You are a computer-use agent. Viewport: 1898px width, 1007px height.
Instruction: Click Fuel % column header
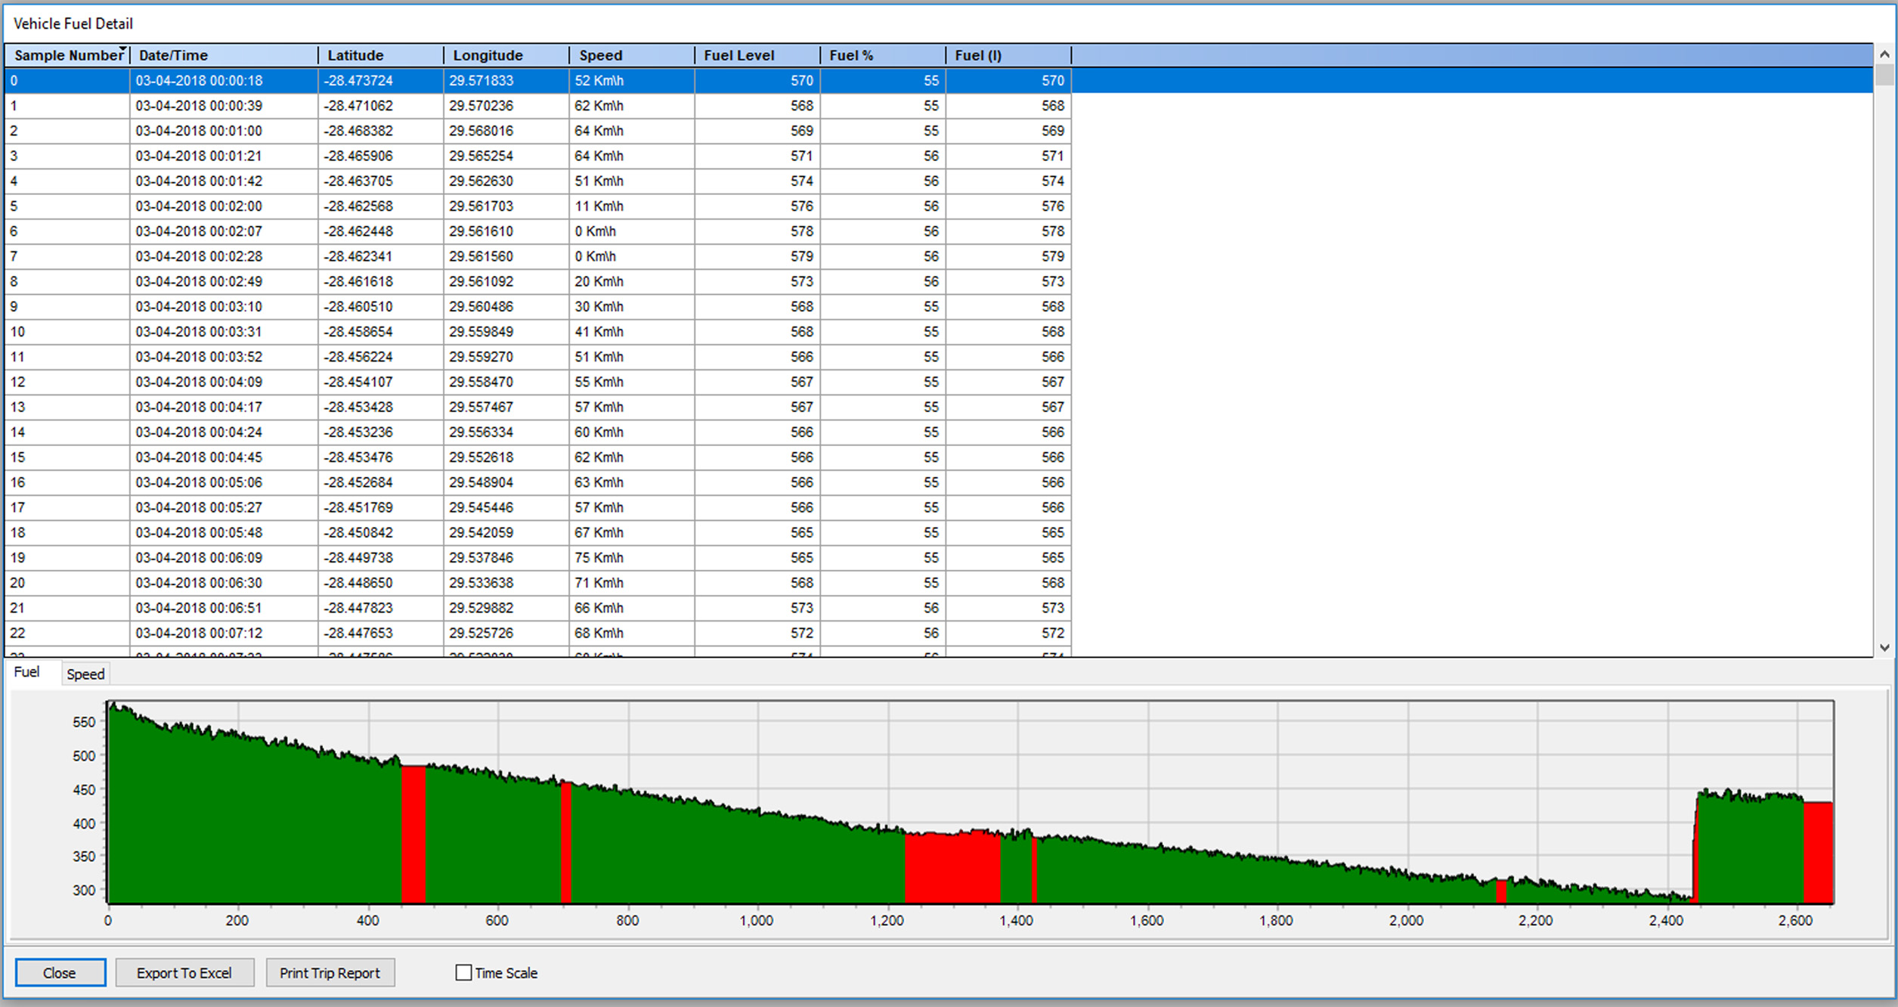881,55
